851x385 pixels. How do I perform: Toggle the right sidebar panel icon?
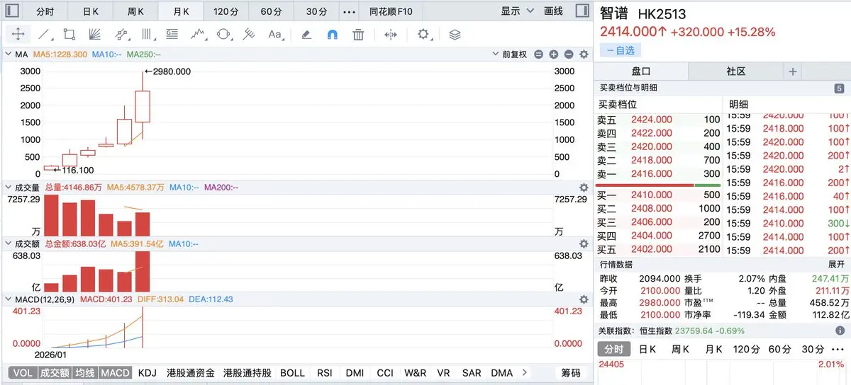pyautogui.click(x=582, y=11)
